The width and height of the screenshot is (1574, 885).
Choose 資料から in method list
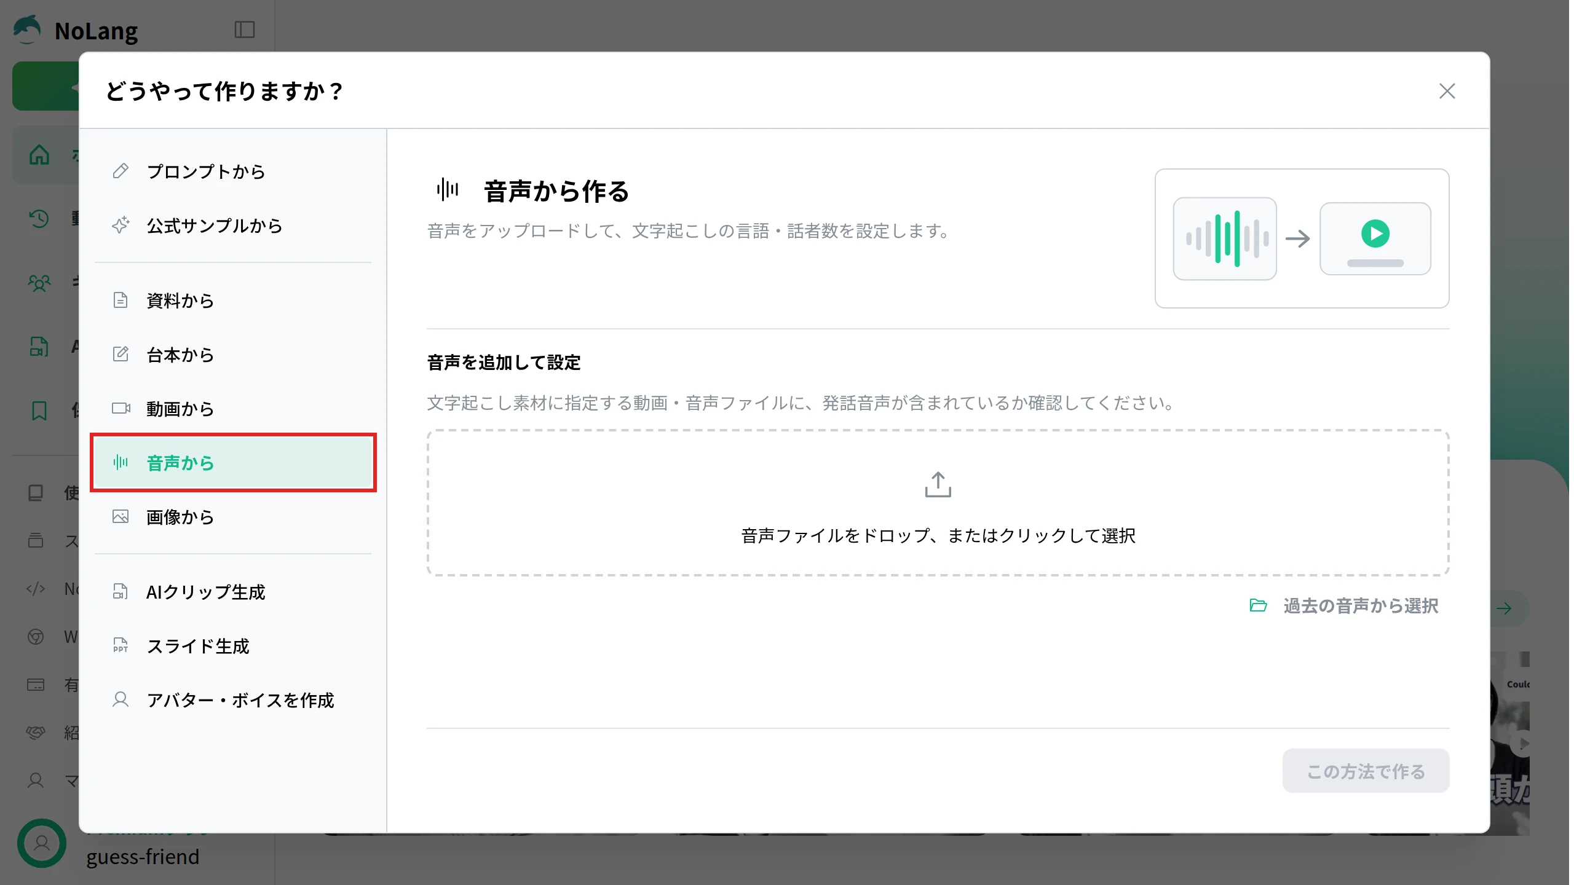(x=233, y=301)
